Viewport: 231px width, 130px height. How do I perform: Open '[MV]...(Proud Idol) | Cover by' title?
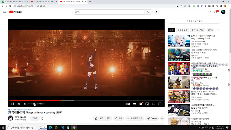click(203, 37)
